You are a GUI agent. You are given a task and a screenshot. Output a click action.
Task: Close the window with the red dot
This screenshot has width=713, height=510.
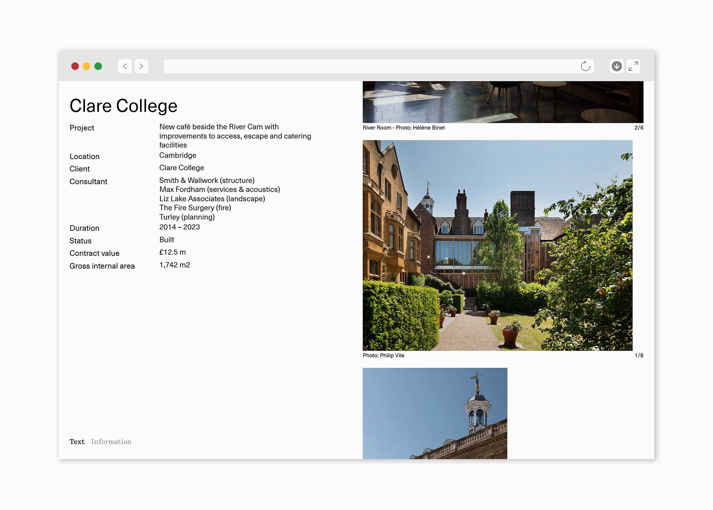[75, 66]
